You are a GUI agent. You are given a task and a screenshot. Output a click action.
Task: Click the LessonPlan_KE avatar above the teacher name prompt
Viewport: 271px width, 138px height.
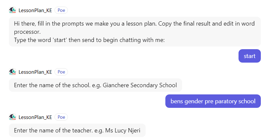point(12,117)
